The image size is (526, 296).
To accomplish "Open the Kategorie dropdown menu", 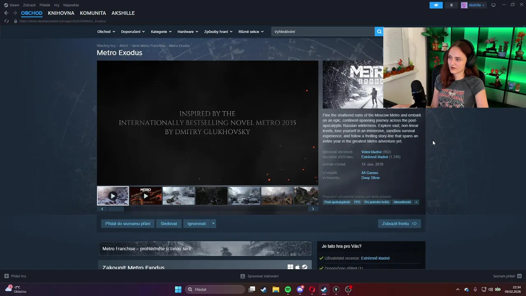I will pyautogui.click(x=161, y=32).
